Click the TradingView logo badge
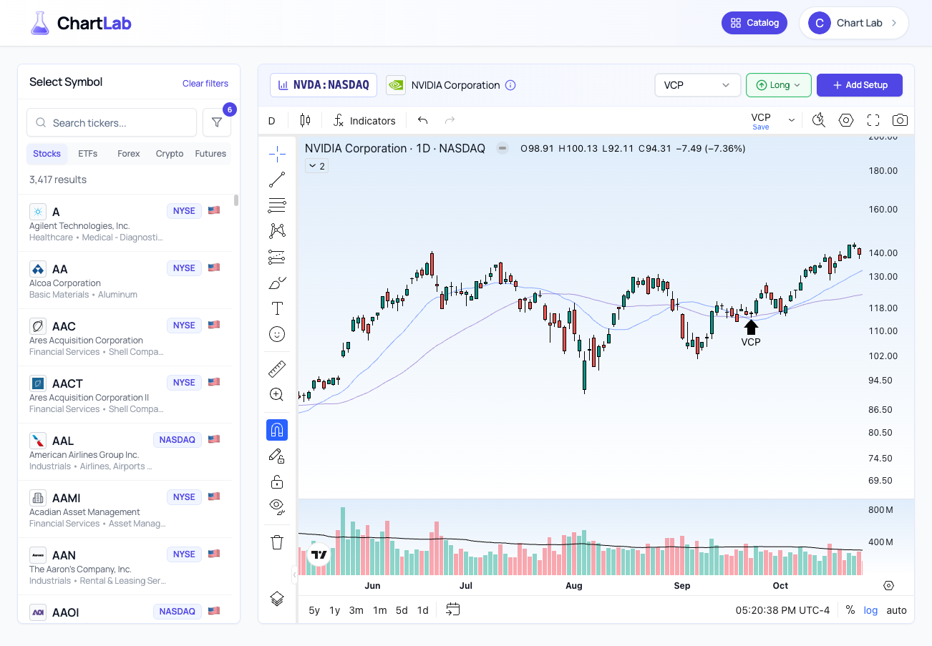The width and height of the screenshot is (932, 646). tap(319, 554)
